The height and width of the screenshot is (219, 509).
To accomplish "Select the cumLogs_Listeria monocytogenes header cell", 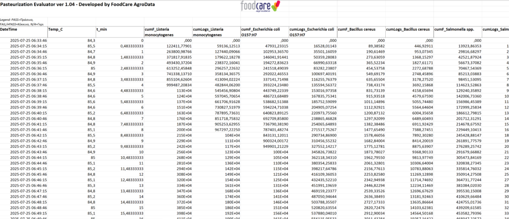I will coord(216,32).
